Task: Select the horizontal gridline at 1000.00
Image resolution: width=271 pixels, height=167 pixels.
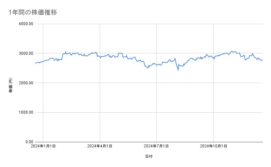Action: (129, 112)
